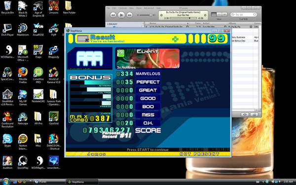The width and height of the screenshot is (296, 185).
Task: Select the Skype desktop icon
Action: tap(7, 141)
